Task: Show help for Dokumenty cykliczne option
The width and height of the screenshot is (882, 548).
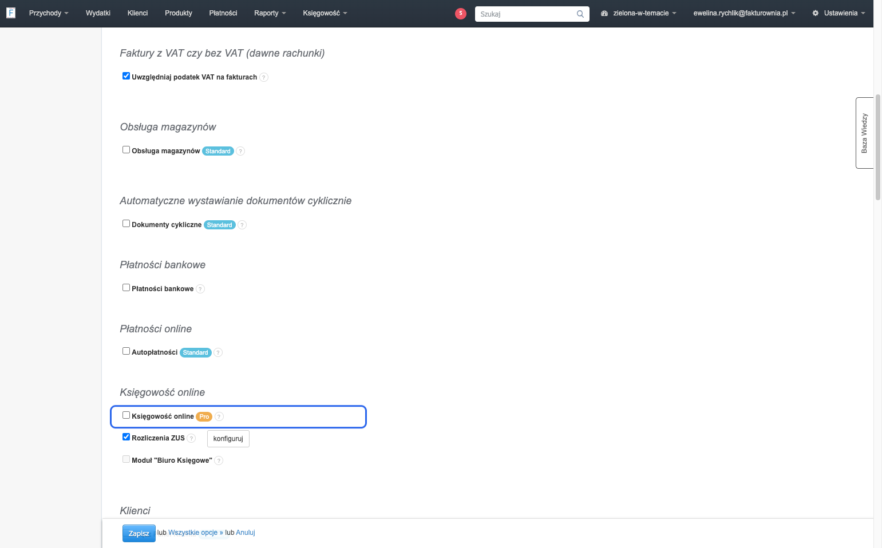Action: click(242, 225)
